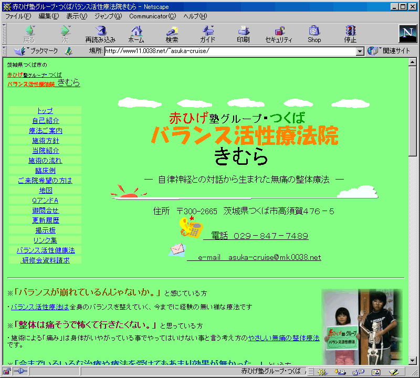Click the vertical scrollbar down arrow
420x378 pixels.
[412, 361]
